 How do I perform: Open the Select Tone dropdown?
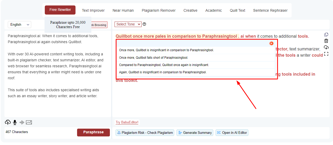point(128,24)
